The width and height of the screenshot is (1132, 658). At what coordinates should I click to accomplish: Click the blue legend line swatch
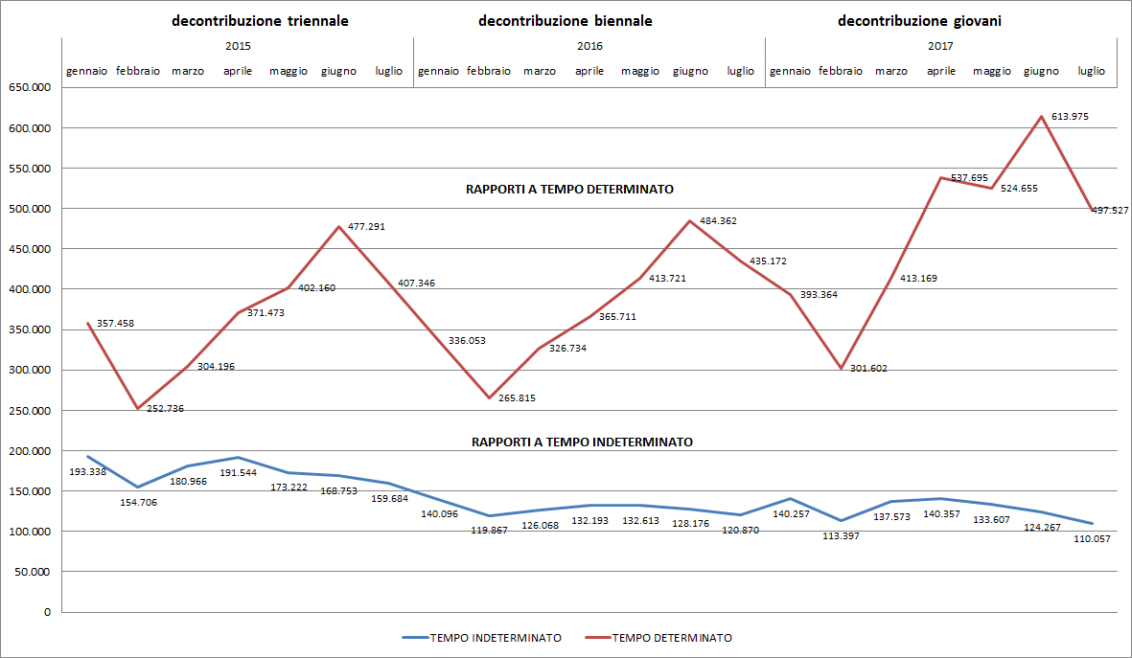click(414, 637)
